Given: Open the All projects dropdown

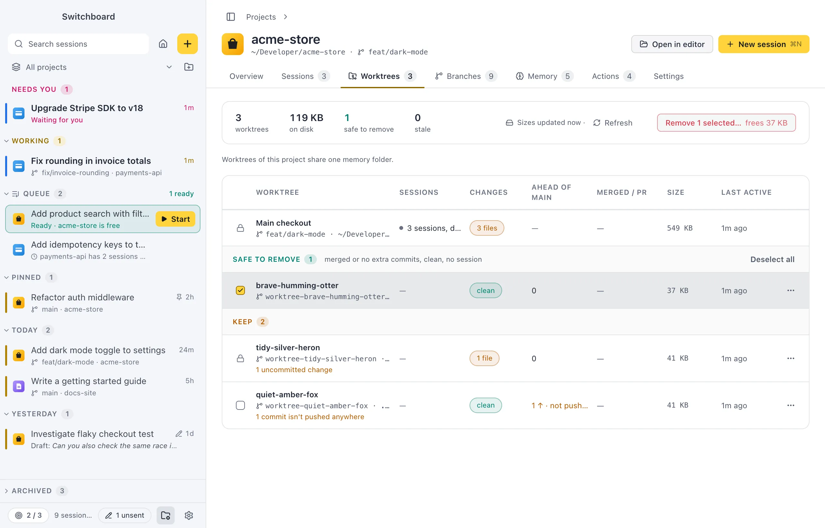Looking at the screenshot, I should tap(92, 67).
